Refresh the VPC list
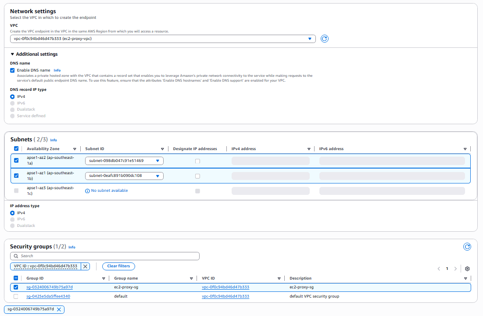 (x=325, y=39)
